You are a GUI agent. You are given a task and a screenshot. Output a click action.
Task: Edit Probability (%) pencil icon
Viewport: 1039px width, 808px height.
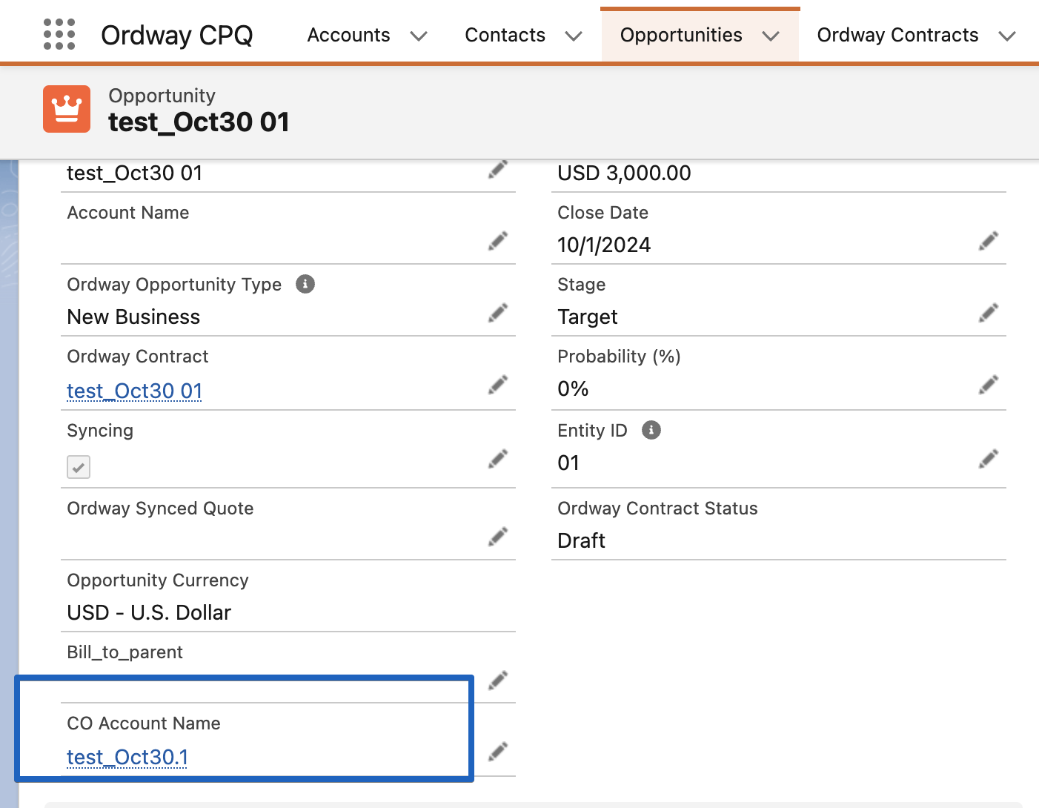click(989, 385)
